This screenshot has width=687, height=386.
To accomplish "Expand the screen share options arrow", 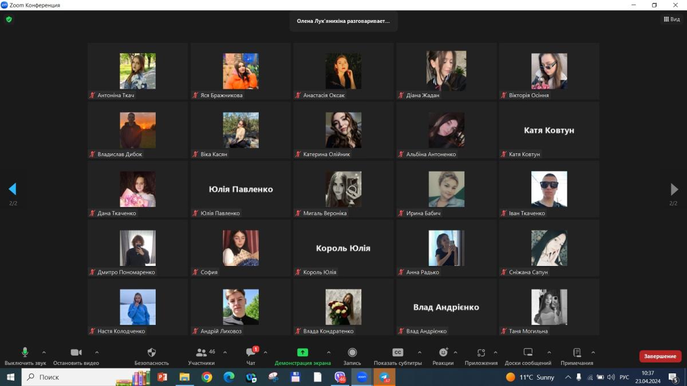I will pyautogui.click(x=329, y=352).
